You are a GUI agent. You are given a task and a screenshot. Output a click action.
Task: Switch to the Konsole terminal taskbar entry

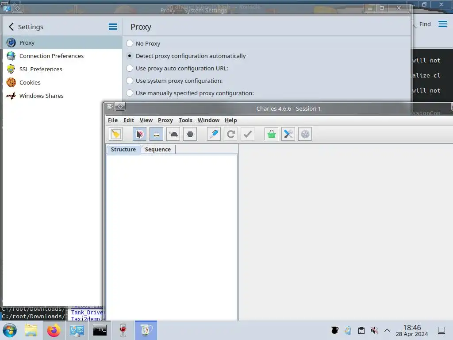(100, 330)
